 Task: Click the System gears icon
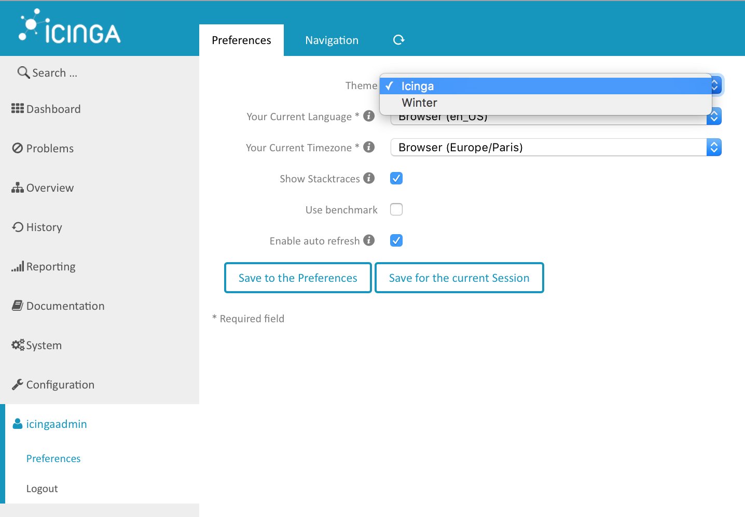(x=18, y=345)
